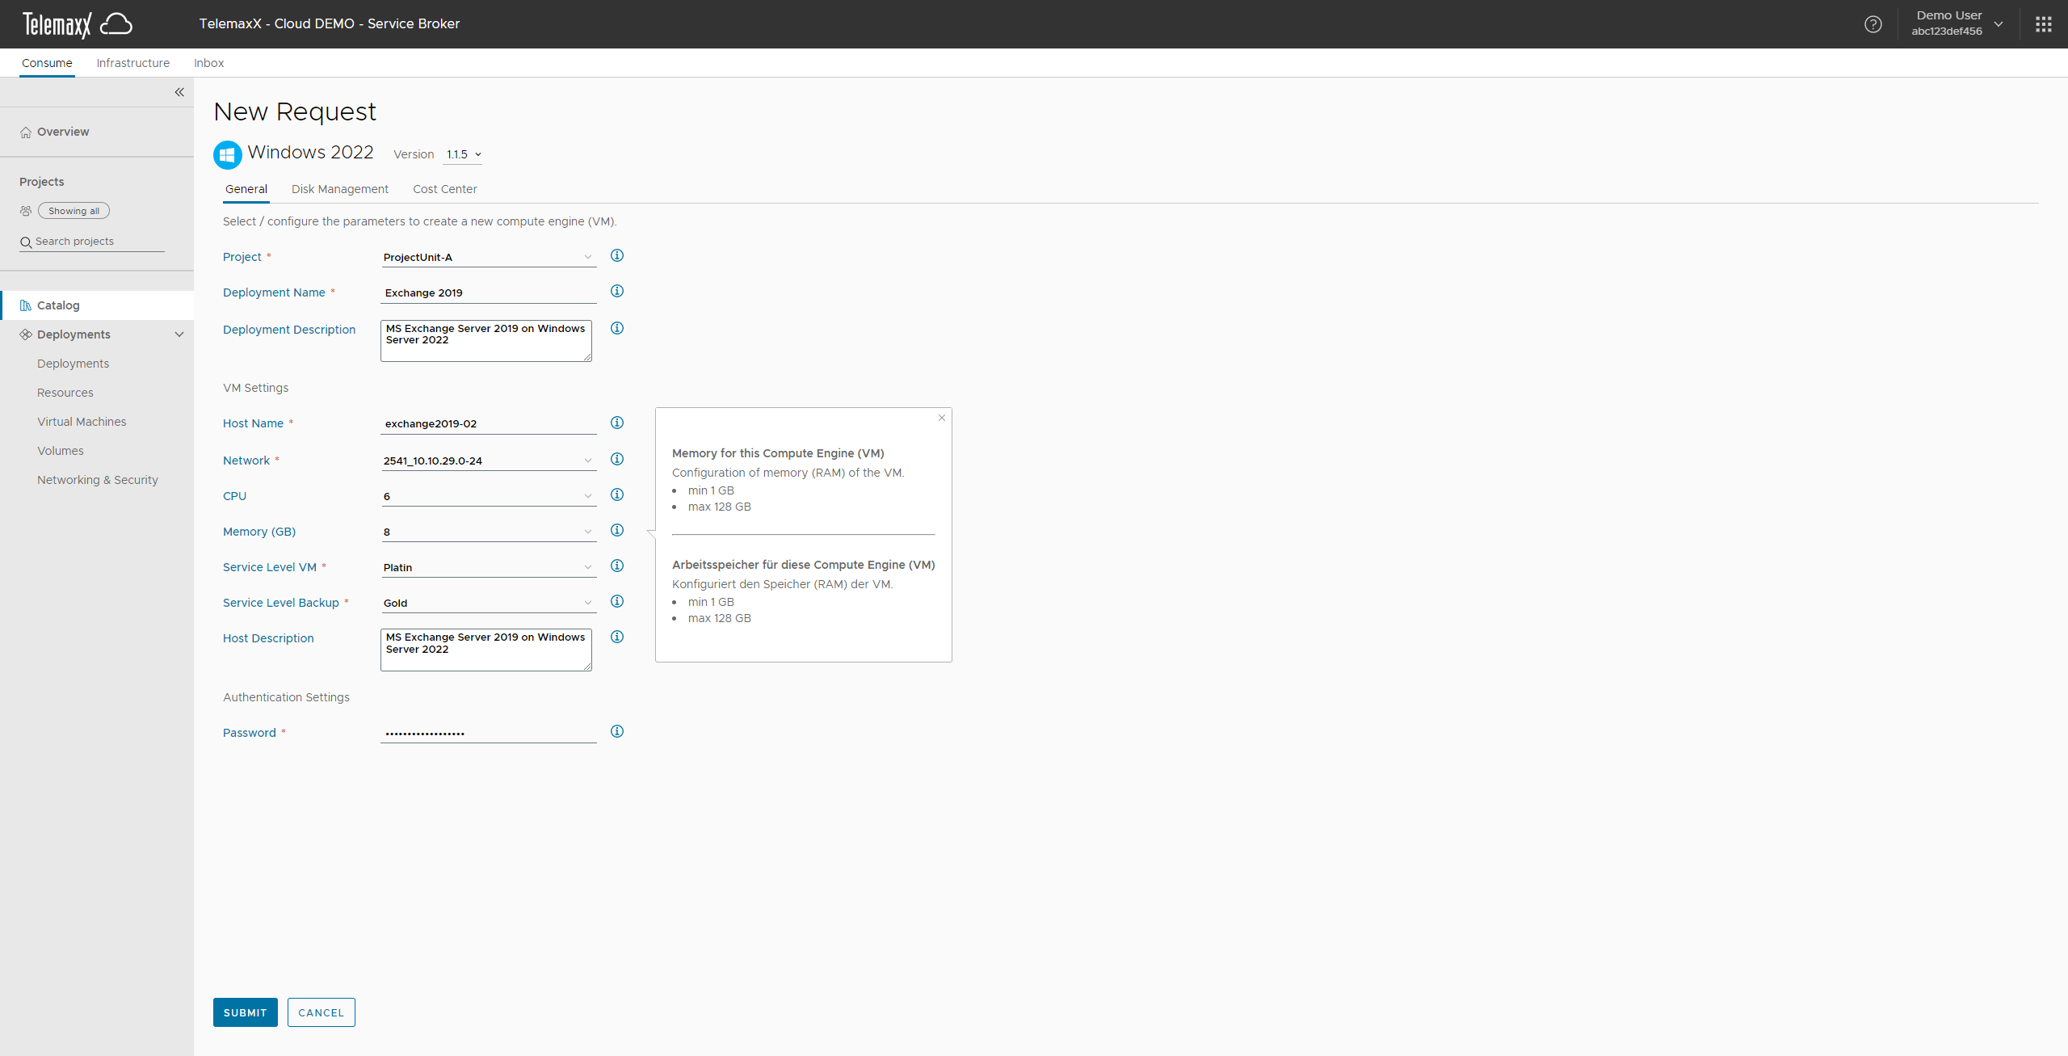Toggle the Deployments section expander
This screenshot has width=2068, height=1056.
pos(178,334)
